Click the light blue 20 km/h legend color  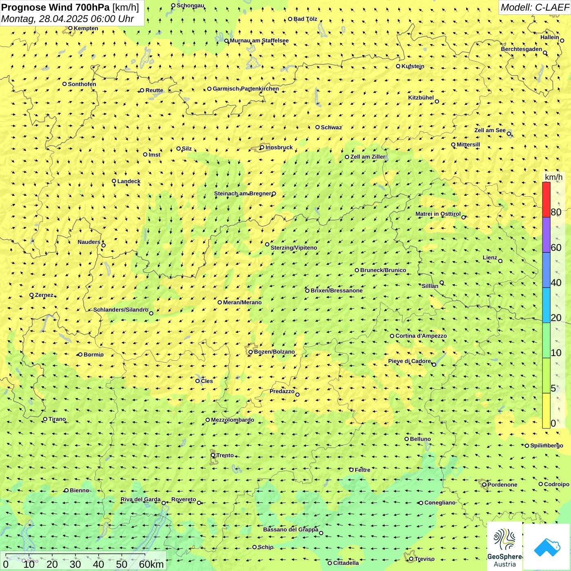point(546,305)
